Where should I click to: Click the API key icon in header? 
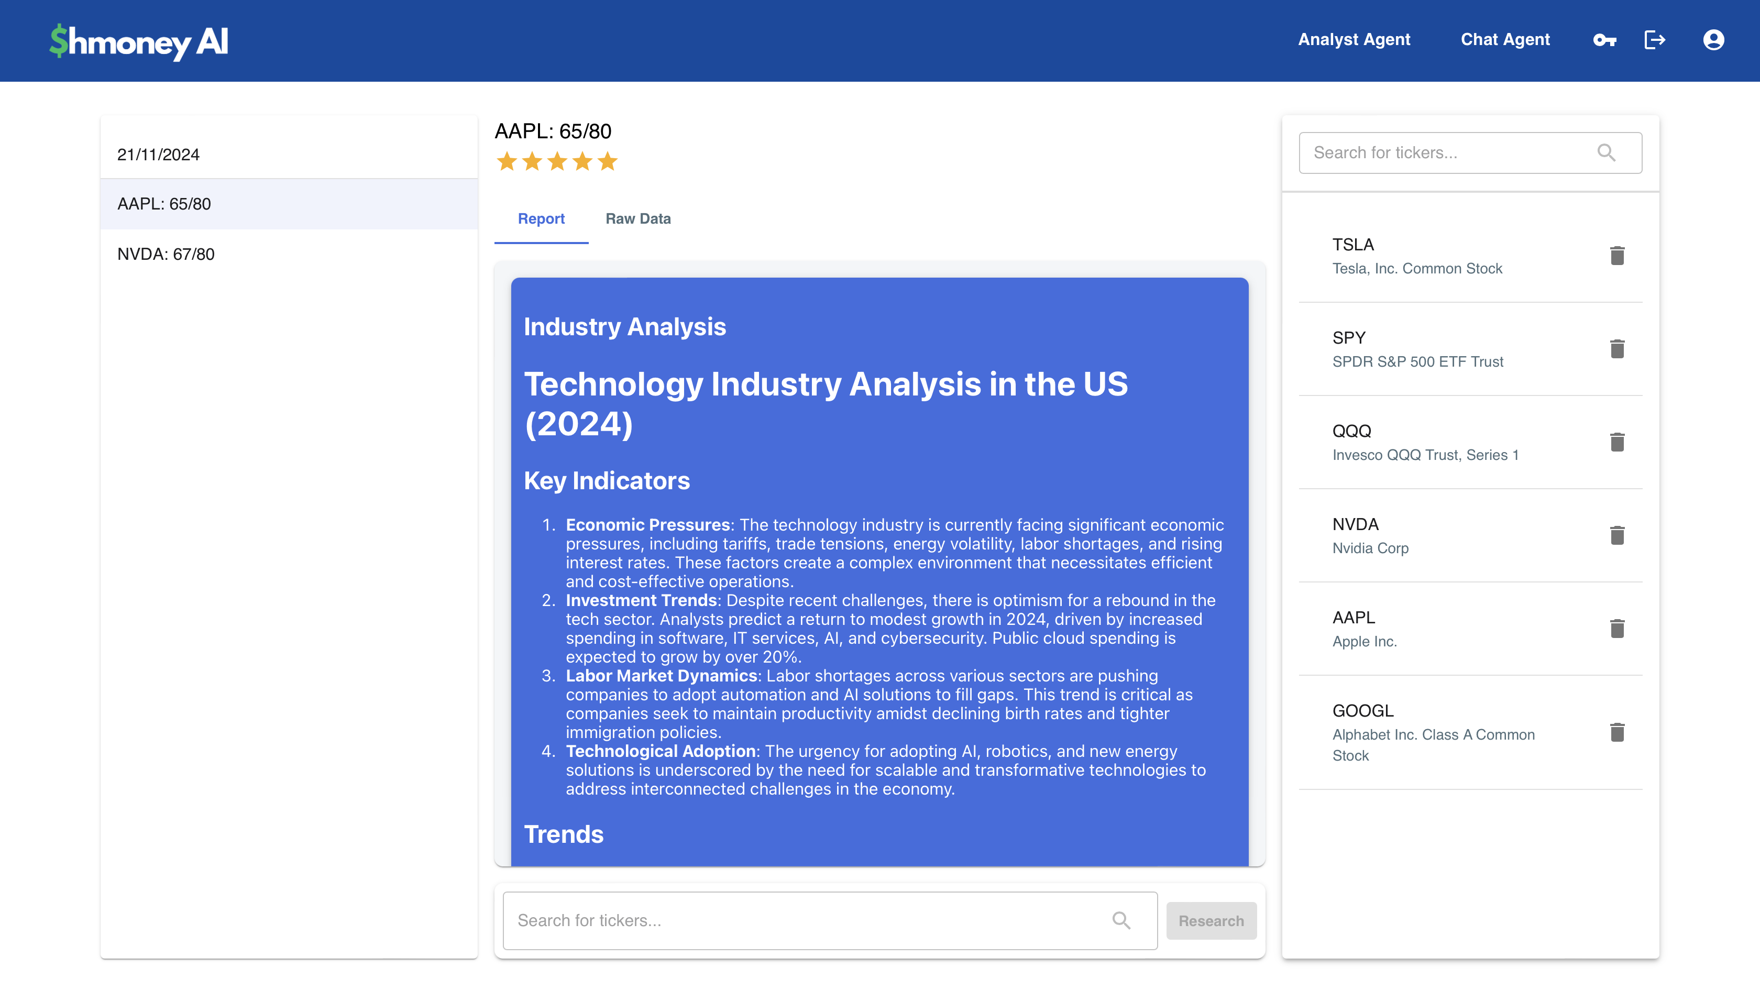click(1604, 40)
